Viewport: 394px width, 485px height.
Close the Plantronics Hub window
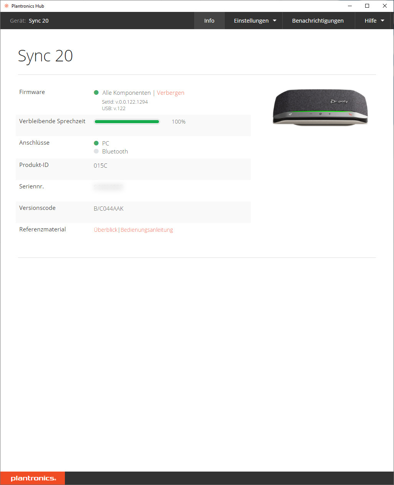pos(385,6)
